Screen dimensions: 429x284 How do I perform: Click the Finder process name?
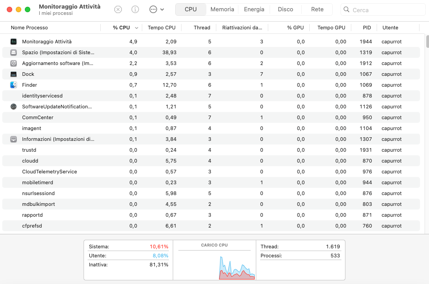(29, 85)
